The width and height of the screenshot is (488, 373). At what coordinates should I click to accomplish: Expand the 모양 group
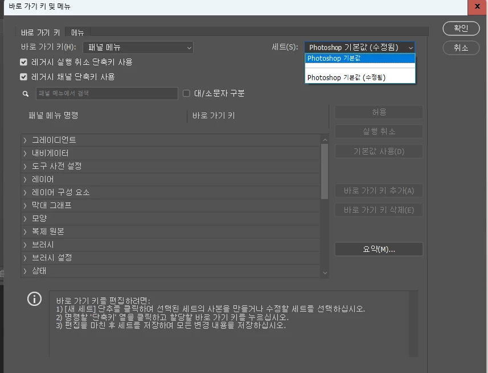(25, 219)
